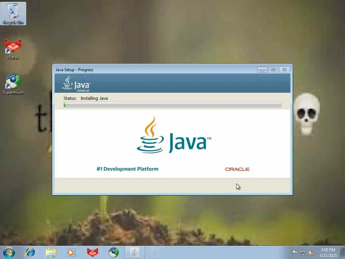Click the Java installation progress bar

click(172, 105)
